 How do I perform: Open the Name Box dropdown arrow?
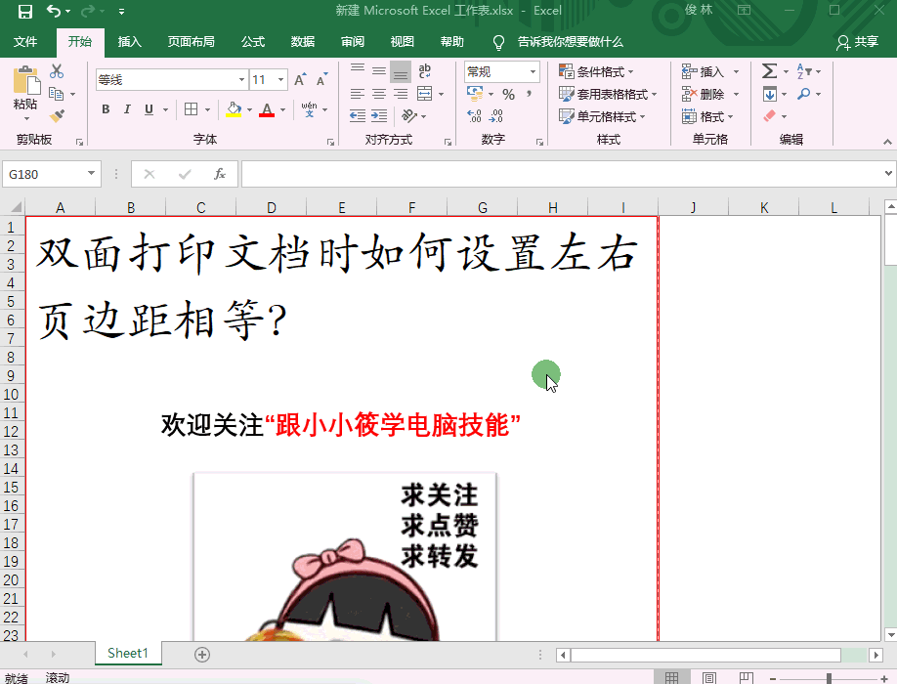pyautogui.click(x=92, y=174)
